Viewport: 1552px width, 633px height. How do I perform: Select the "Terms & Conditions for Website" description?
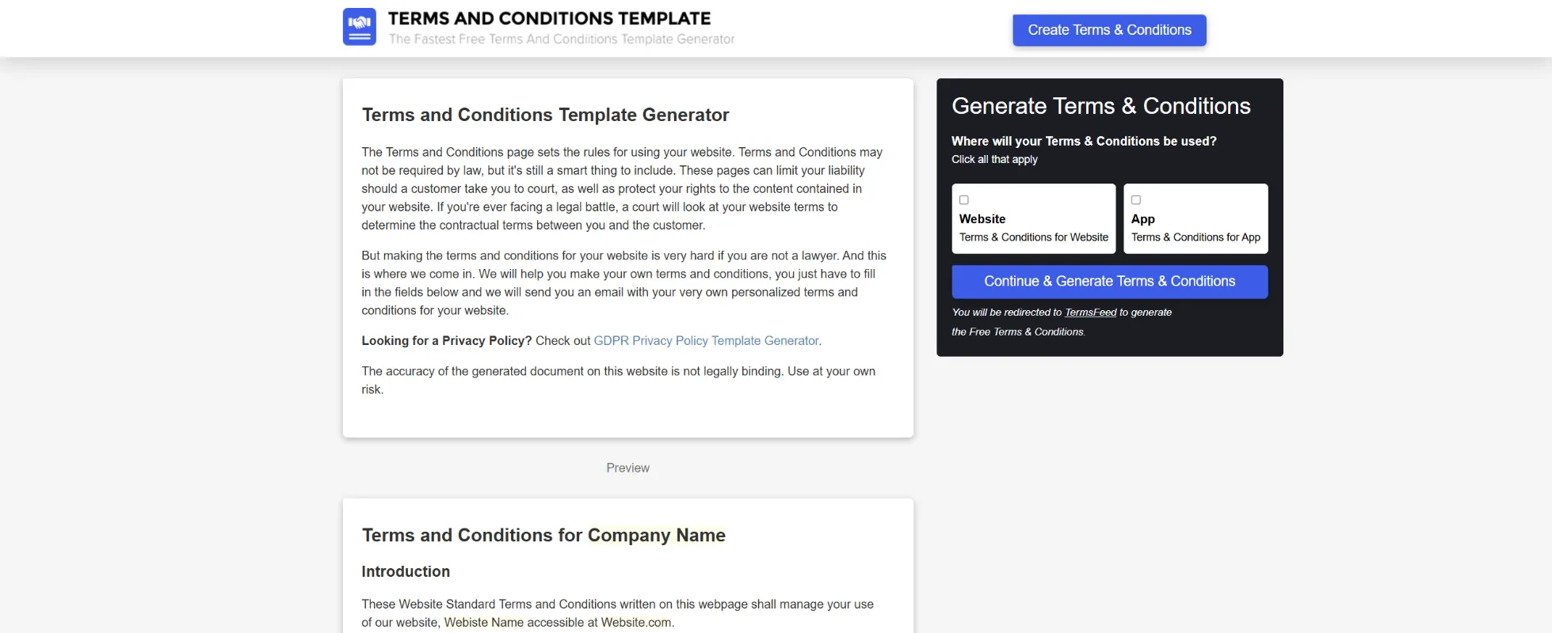pyautogui.click(x=1033, y=237)
